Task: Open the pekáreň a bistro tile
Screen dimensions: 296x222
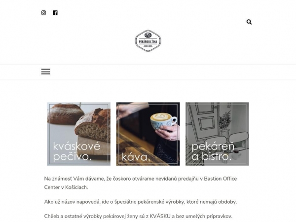Action: 217,134
